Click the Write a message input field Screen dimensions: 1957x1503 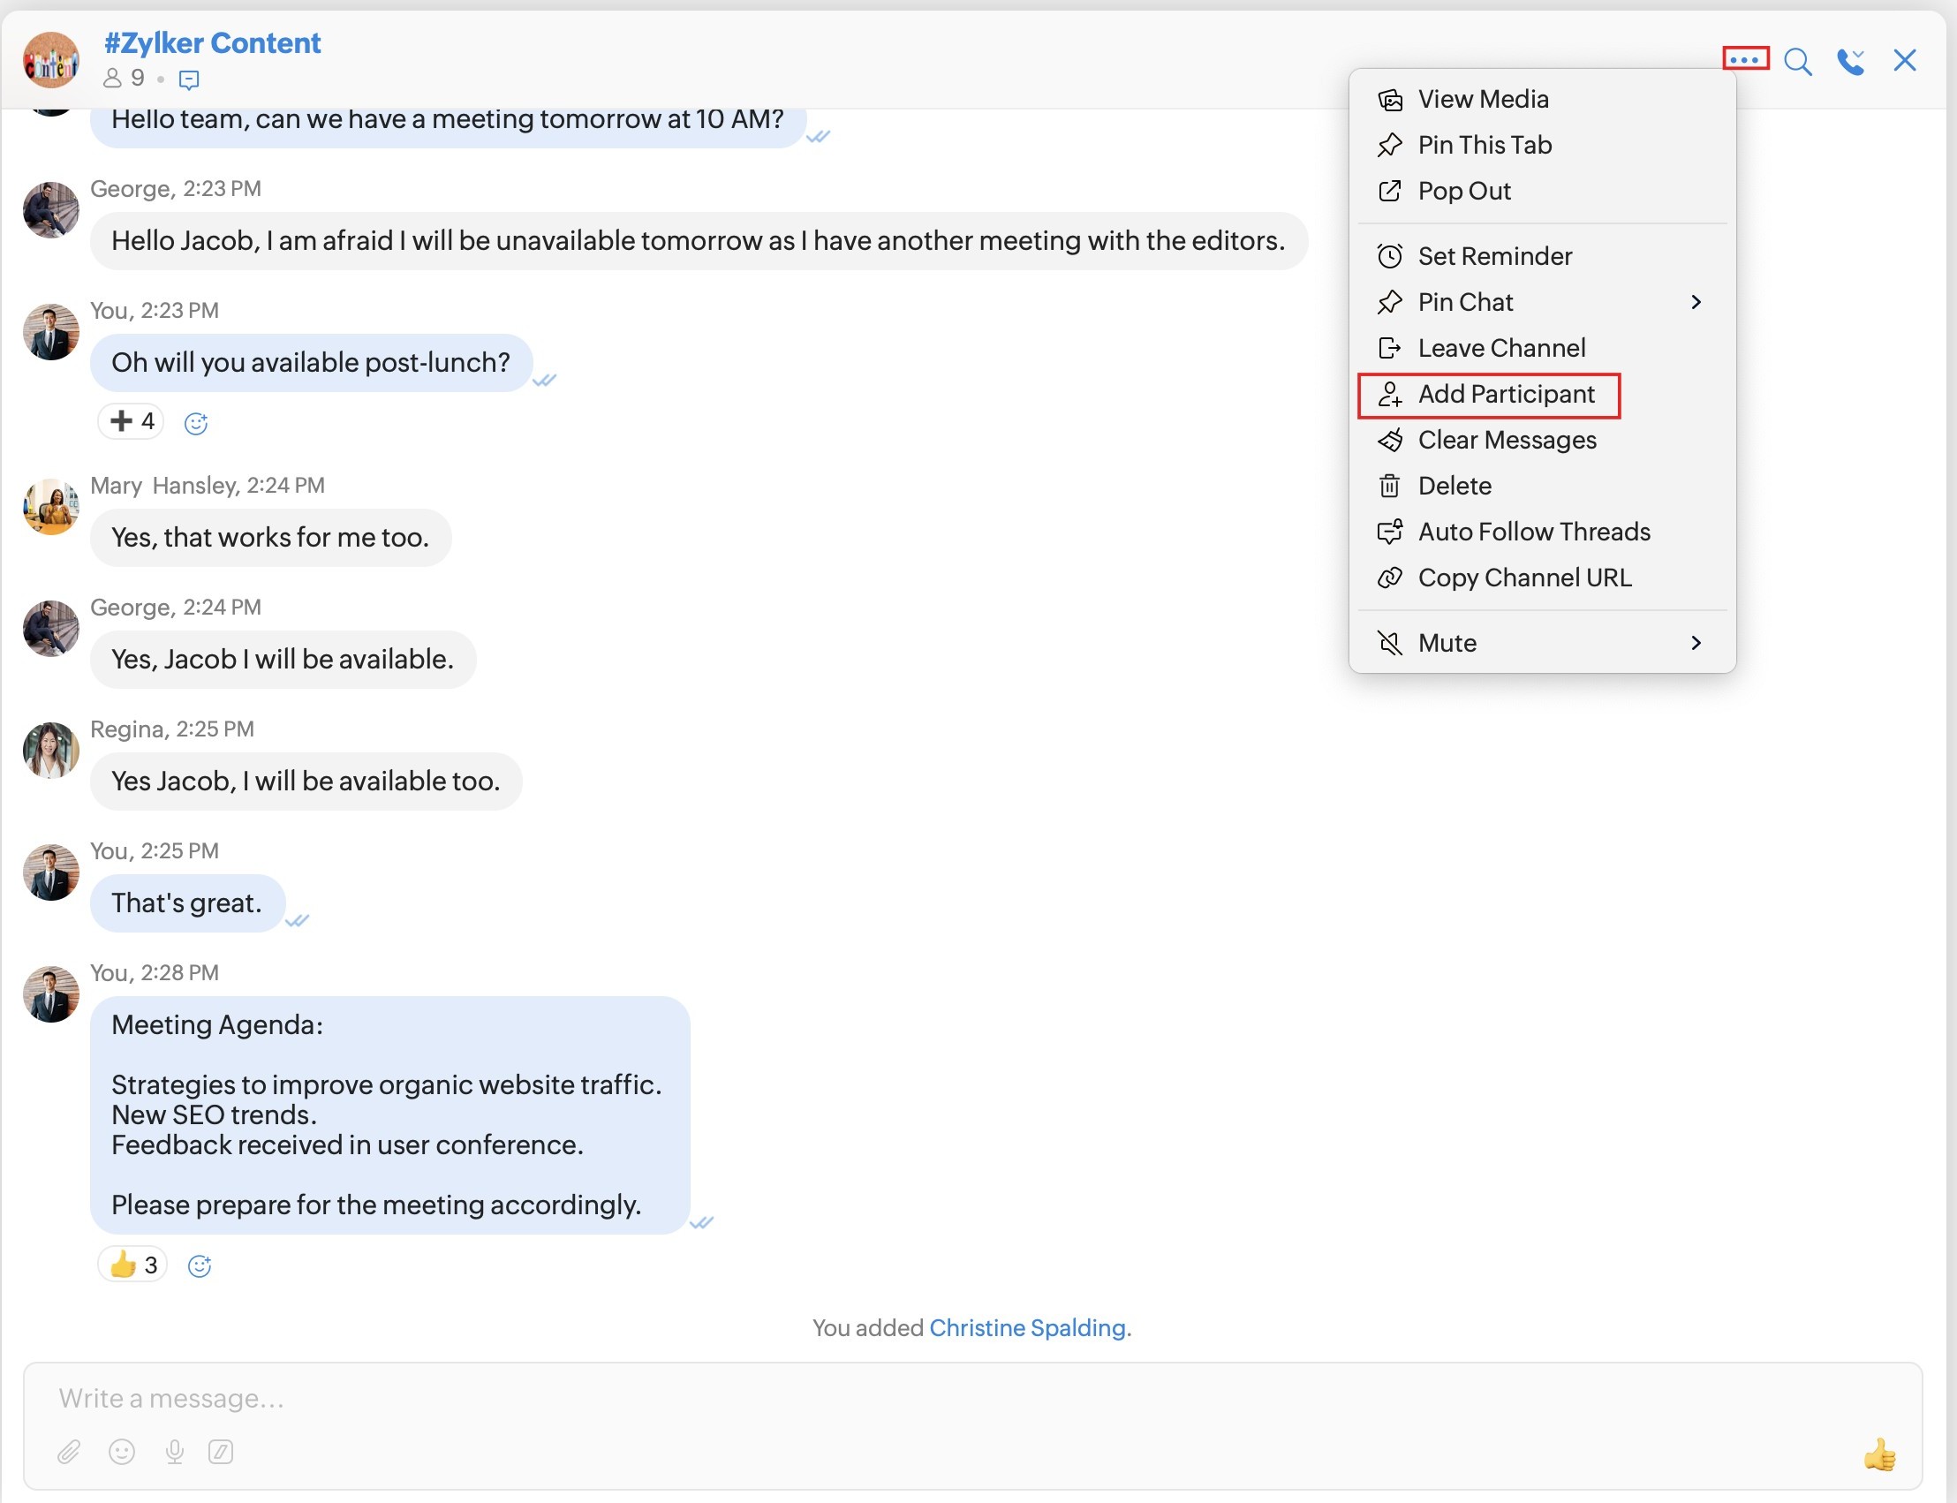pos(895,1397)
